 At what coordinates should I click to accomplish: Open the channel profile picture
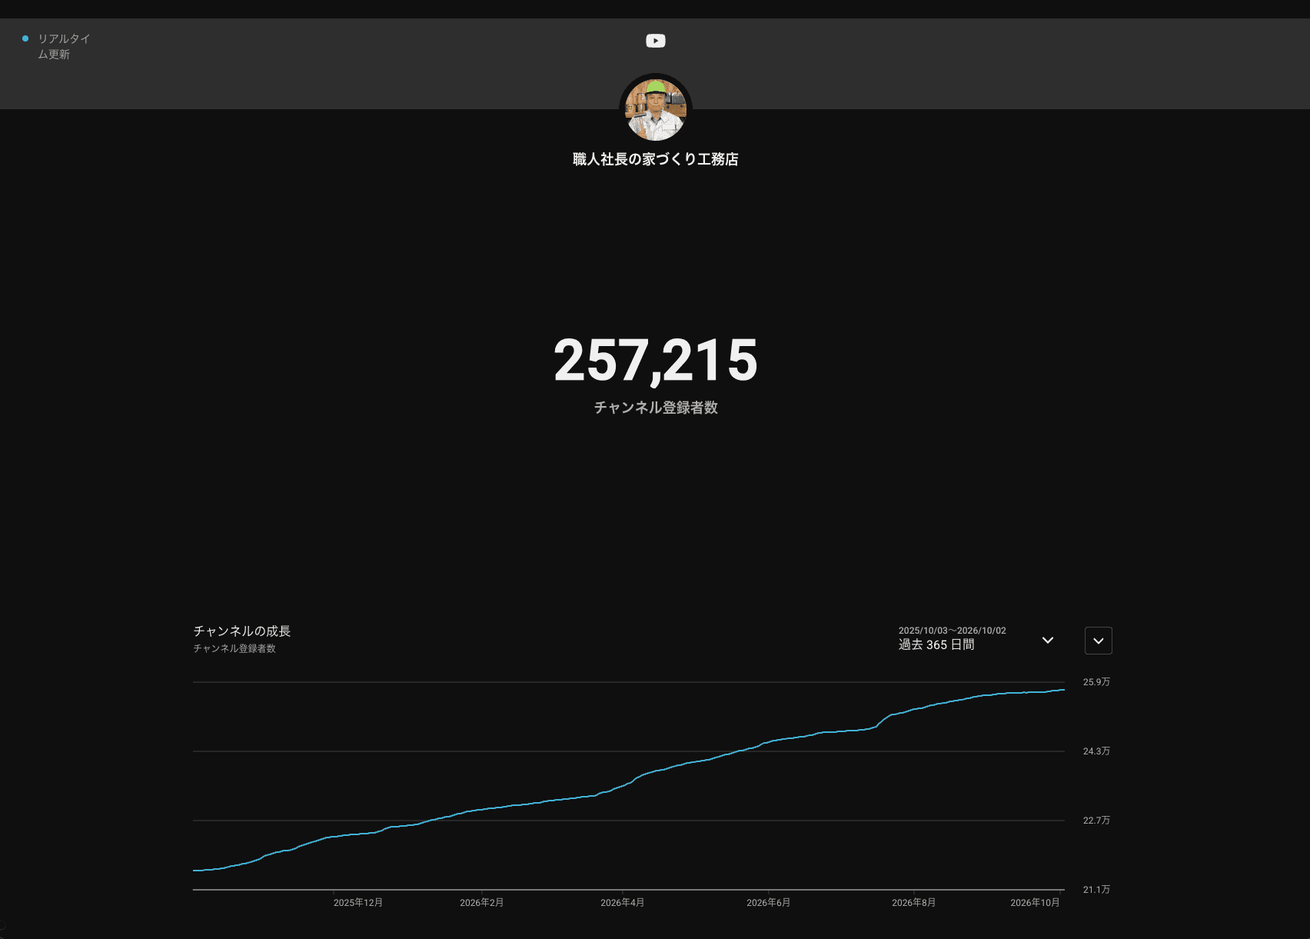coord(656,110)
